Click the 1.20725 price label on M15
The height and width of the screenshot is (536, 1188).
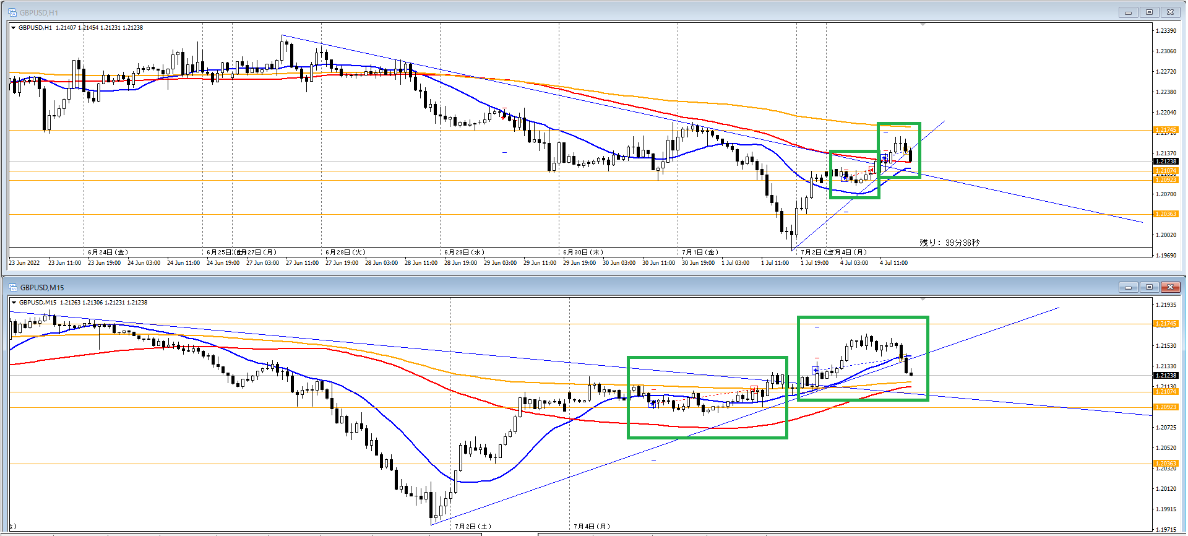pyautogui.click(x=1166, y=428)
